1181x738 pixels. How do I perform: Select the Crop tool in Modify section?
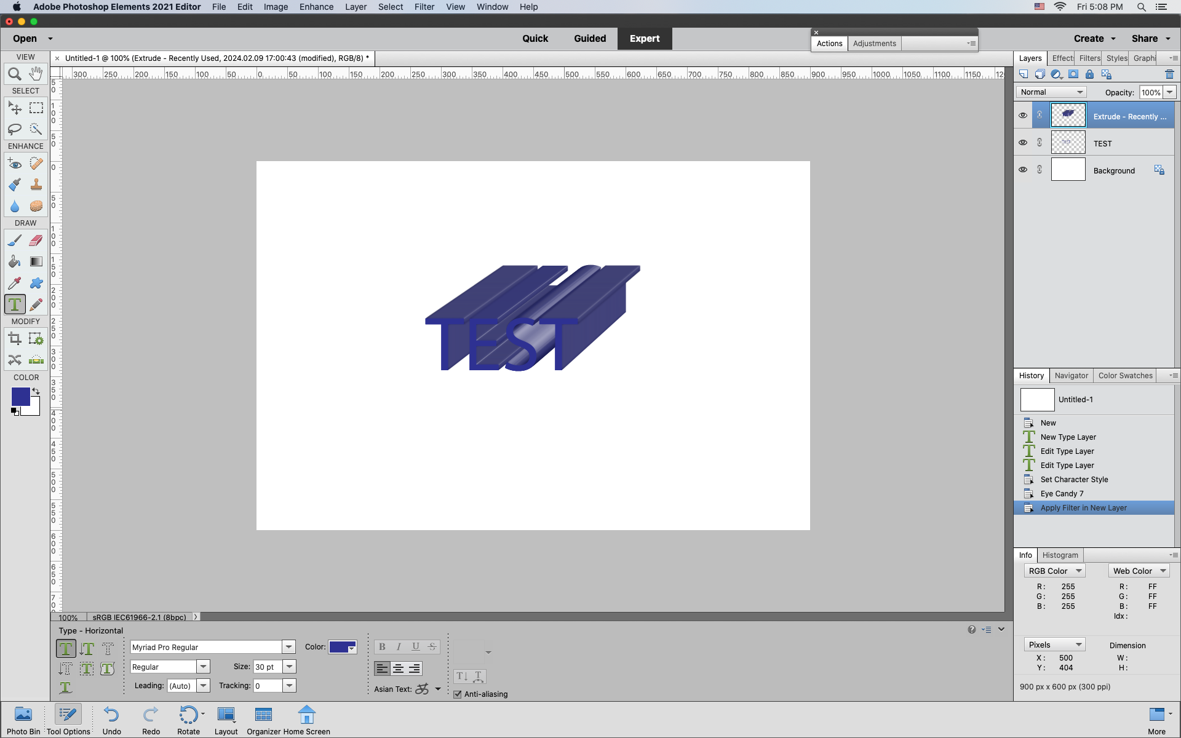15,338
